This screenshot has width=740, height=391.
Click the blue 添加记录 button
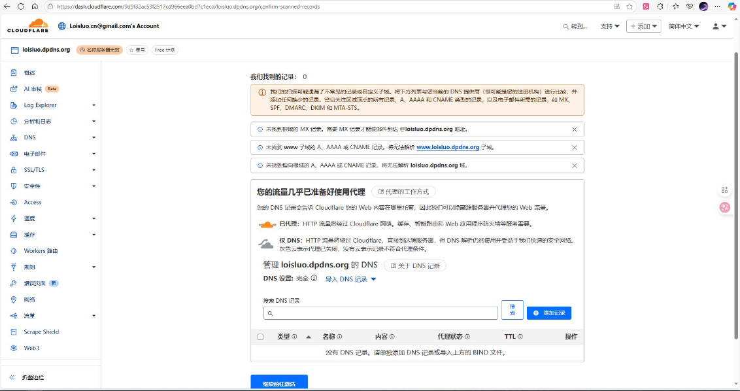click(x=549, y=313)
